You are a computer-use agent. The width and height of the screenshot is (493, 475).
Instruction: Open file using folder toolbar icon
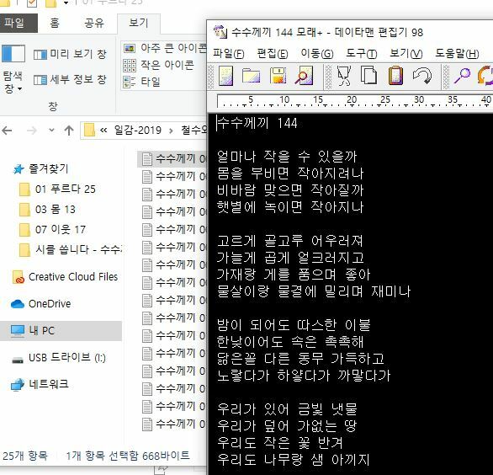point(251,76)
